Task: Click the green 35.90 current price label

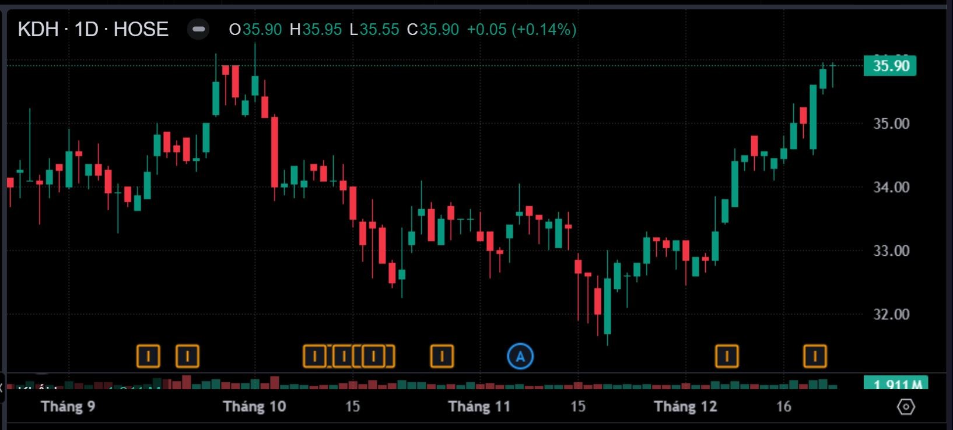Action: tap(890, 66)
